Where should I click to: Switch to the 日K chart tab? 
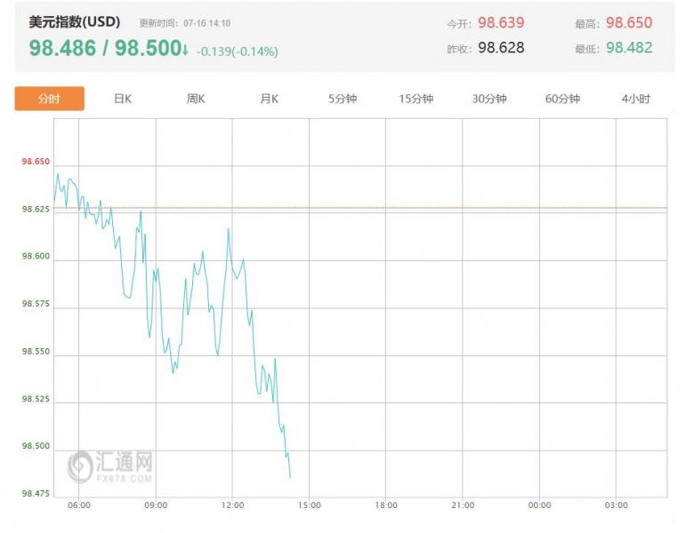tap(123, 99)
